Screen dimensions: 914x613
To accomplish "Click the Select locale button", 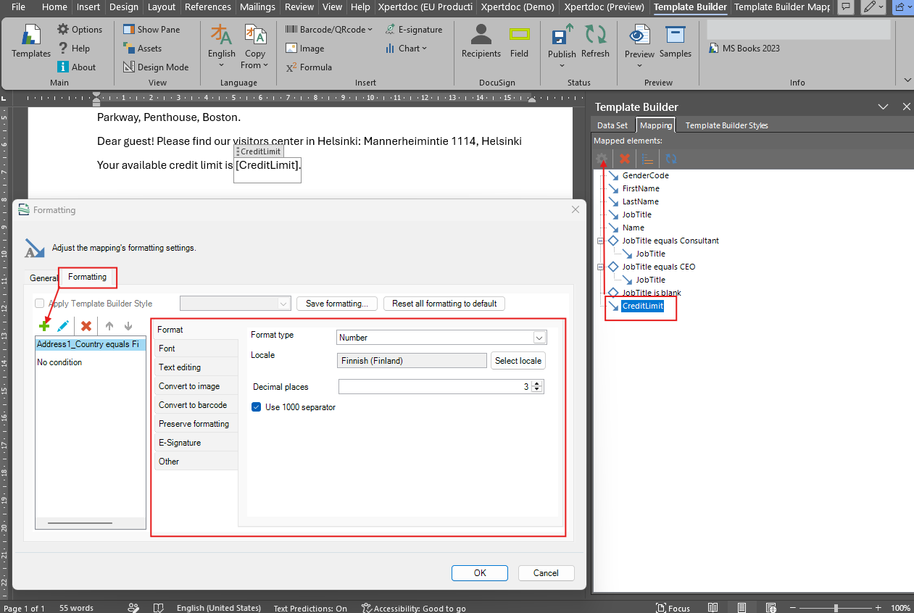I will pos(518,361).
